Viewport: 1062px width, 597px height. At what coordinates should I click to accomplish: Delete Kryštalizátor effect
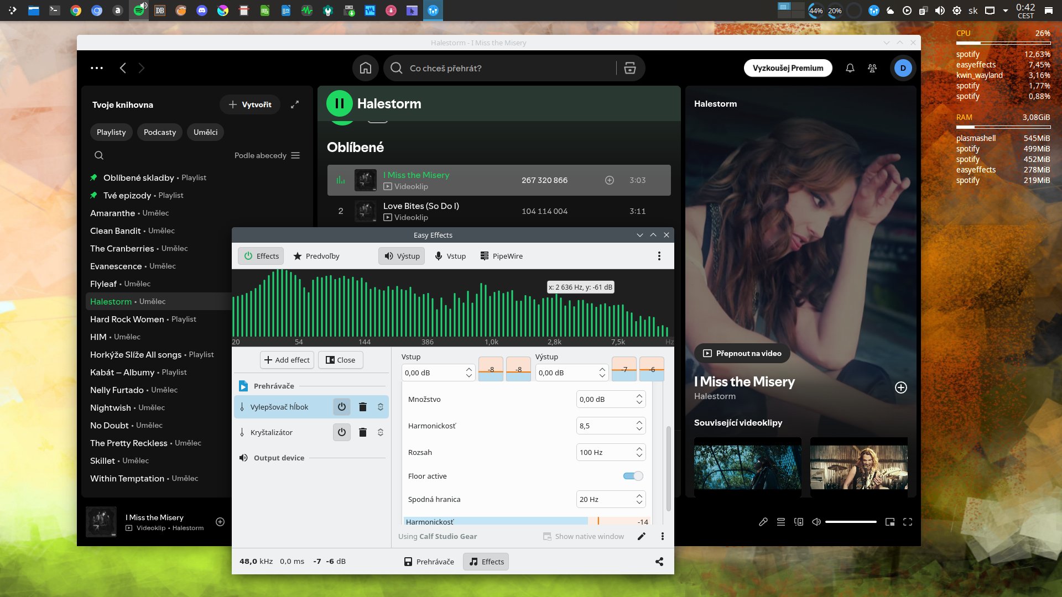click(x=363, y=432)
